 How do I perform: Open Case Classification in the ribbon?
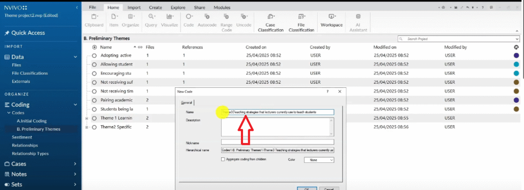(270, 22)
